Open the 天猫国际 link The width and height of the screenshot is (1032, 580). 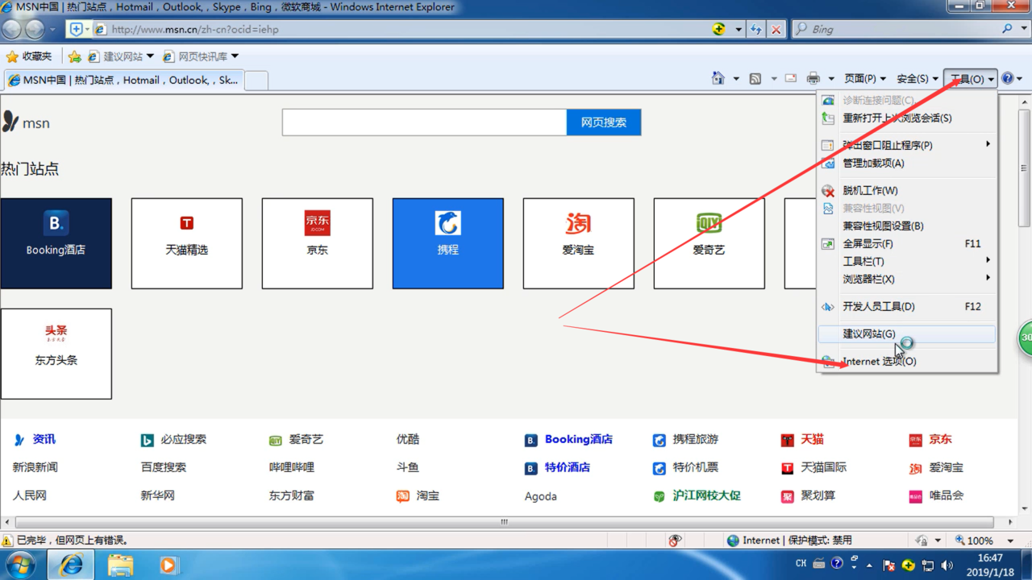click(x=824, y=467)
